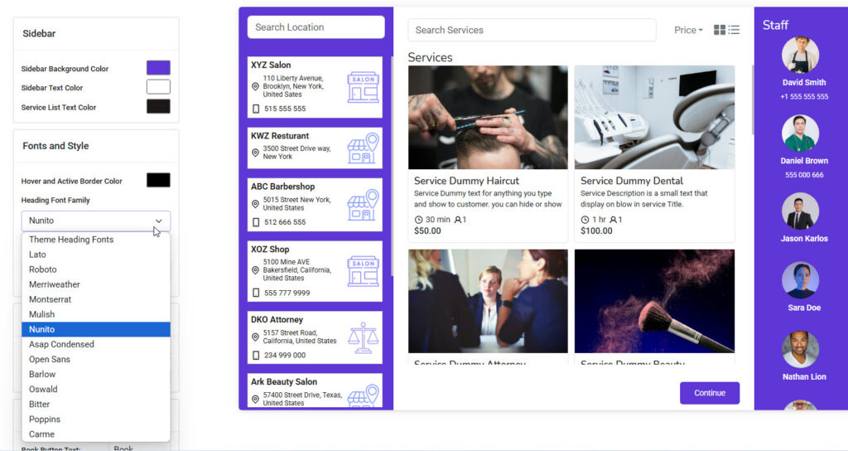Click the KWZ Resturant shop location icon
The width and height of the screenshot is (848, 451).
364,148
